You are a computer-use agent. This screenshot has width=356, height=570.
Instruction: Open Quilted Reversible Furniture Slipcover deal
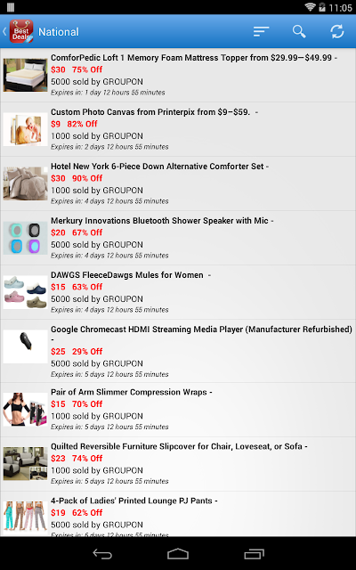click(x=178, y=464)
